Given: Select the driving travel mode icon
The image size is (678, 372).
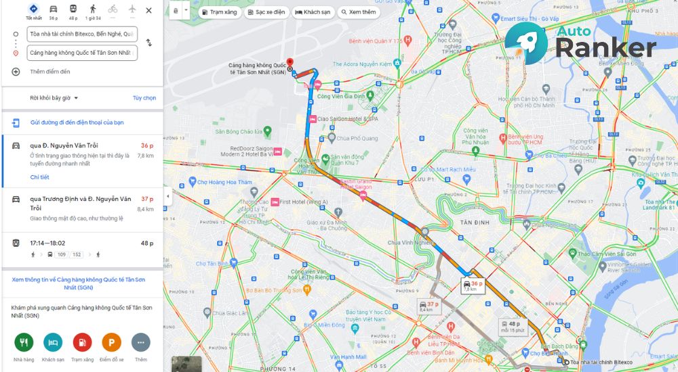Looking at the screenshot, I should point(53,9).
